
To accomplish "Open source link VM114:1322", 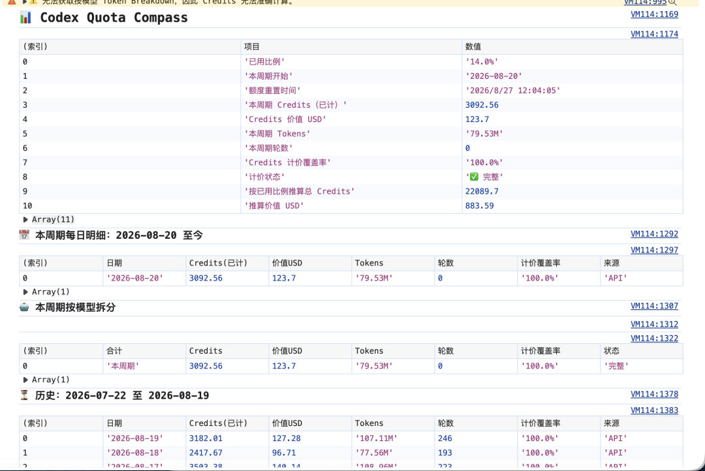I will tap(654, 339).
